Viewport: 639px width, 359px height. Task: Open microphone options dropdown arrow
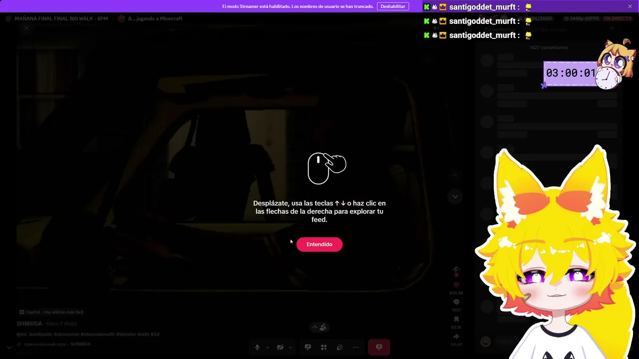[x=268, y=347]
